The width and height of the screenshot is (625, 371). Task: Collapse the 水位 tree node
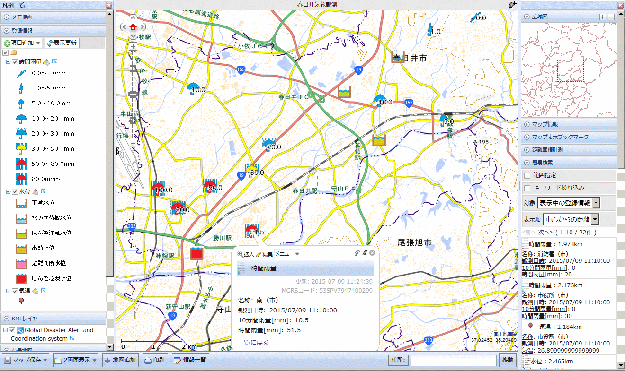(8, 192)
